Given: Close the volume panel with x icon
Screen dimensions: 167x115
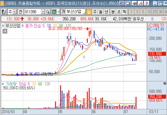Looking at the screenshot, I should click(x=165, y=83).
